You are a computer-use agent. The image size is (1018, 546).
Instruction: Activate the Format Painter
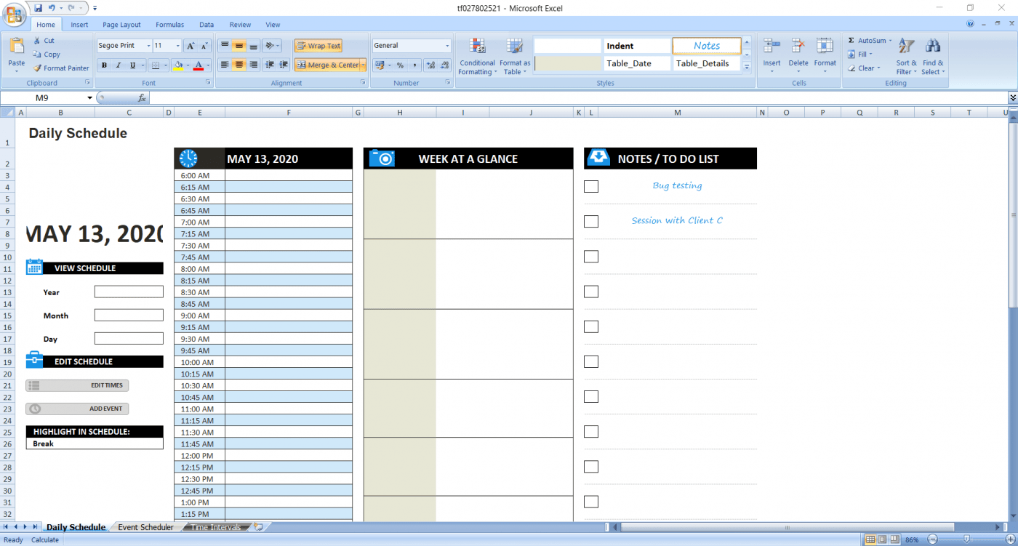pyautogui.click(x=61, y=68)
